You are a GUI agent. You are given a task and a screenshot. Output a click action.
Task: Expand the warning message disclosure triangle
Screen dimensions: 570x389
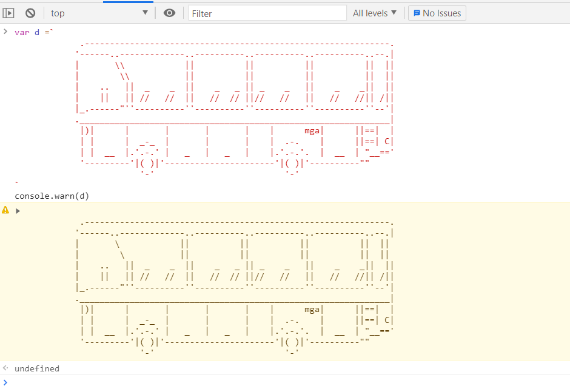click(18, 211)
